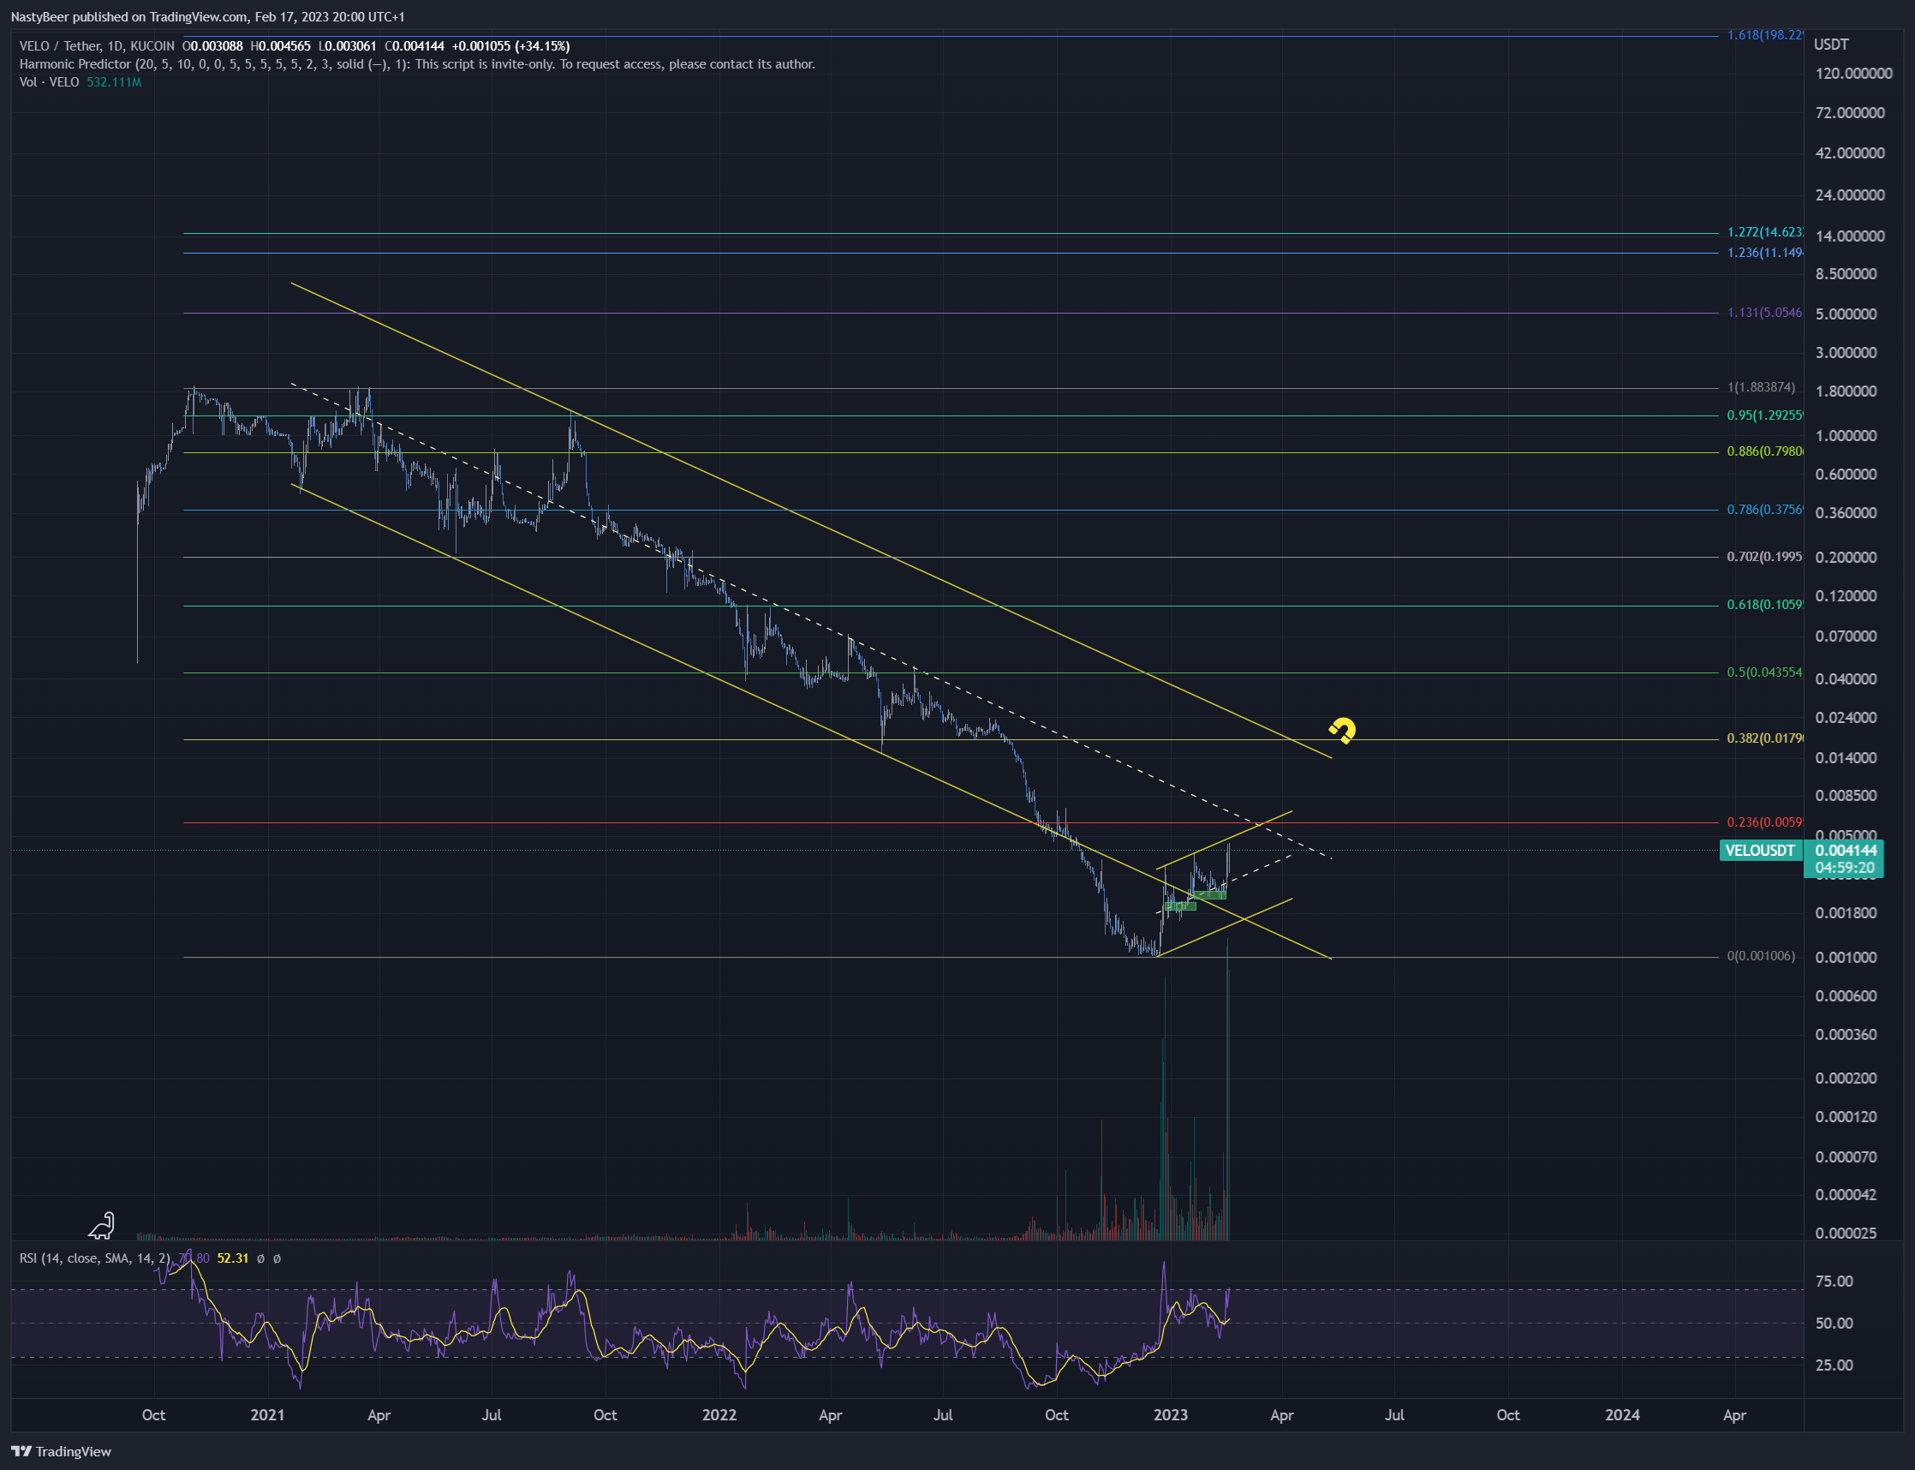The image size is (1915, 1470).
Task: Click the 2021 label on time axis
Action: pos(267,1416)
